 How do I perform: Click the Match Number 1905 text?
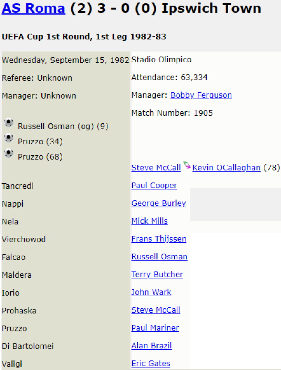coord(172,113)
